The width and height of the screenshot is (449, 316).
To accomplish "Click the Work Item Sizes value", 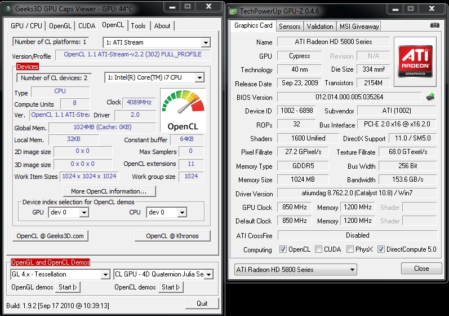I will 89,177.
